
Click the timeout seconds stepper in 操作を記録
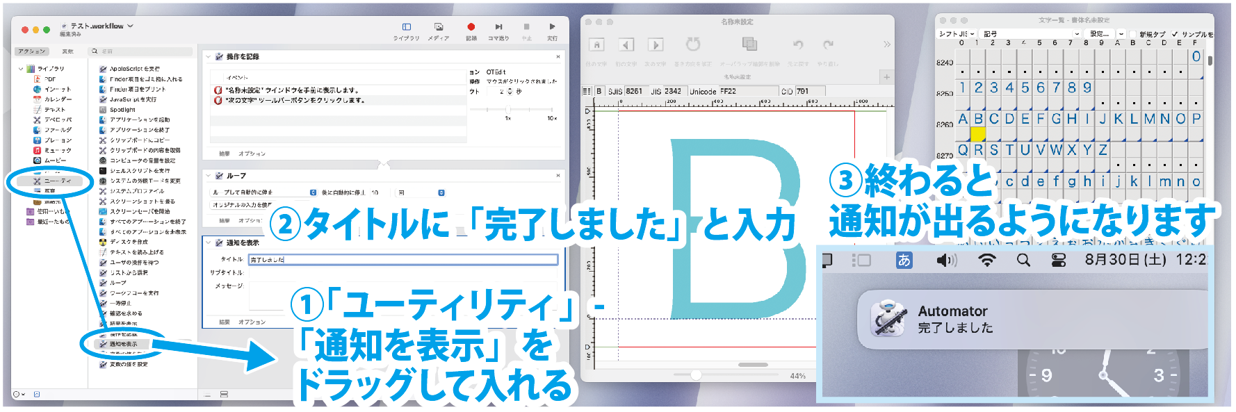click(510, 92)
